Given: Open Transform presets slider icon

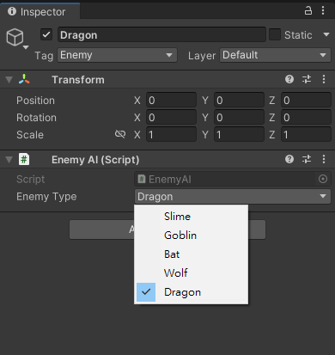Looking at the screenshot, I should tap(307, 79).
